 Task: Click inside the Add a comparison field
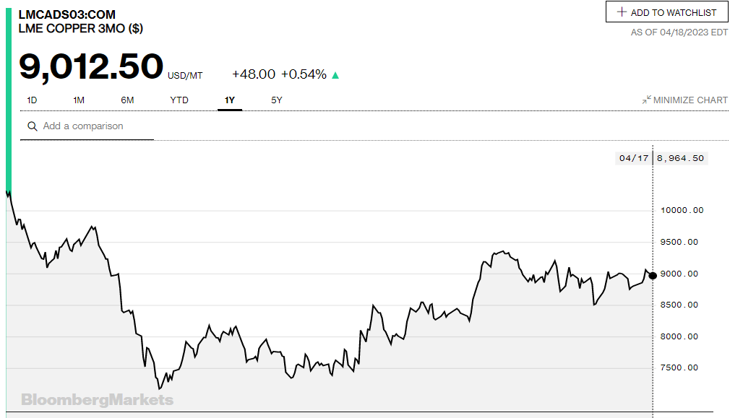87,126
